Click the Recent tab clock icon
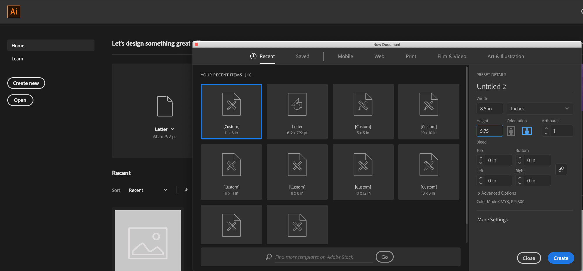Viewport: 583px width, 271px height. point(253,56)
